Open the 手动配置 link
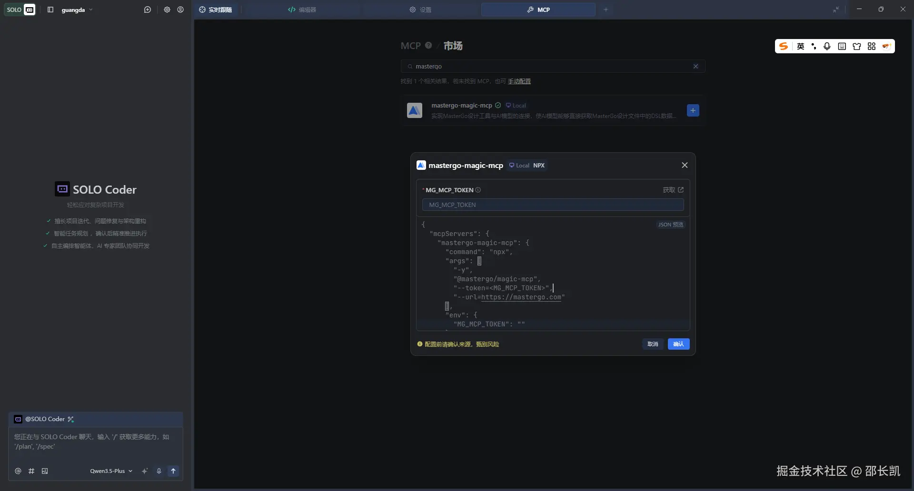The width and height of the screenshot is (914, 491). (519, 81)
